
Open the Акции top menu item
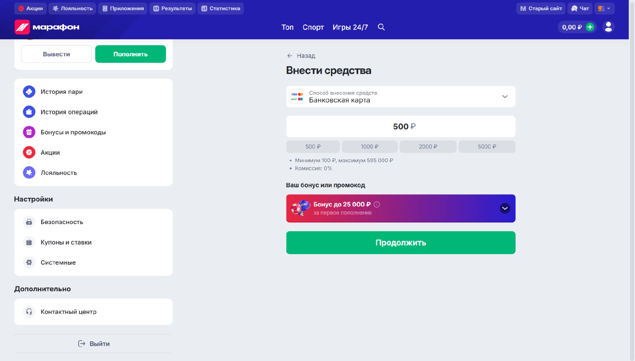[x=30, y=9]
